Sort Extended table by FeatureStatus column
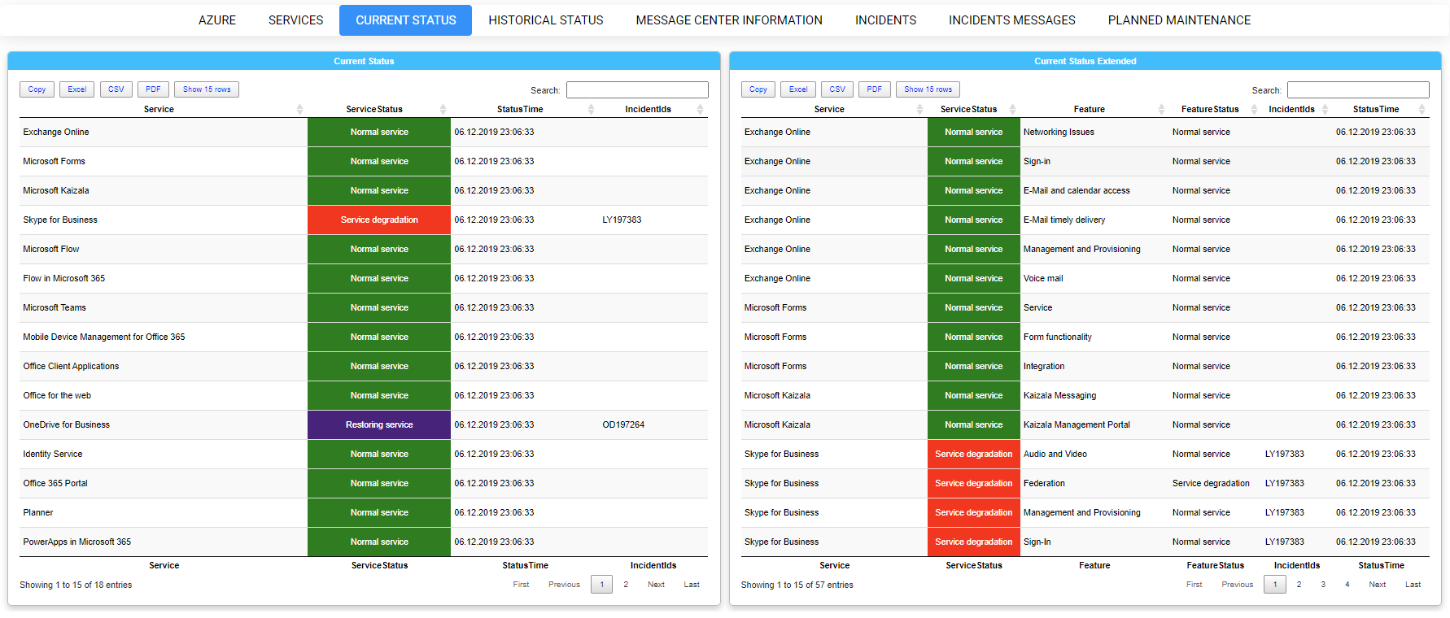This screenshot has width=1450, height=618. pos(1210,109)
